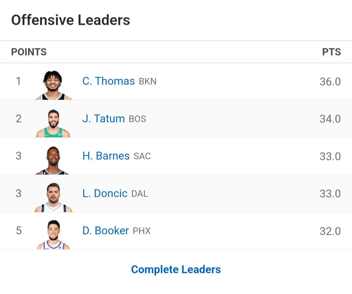The height and width of the screenshot is (294, 352).
Task: Click the Offensive Leaders heading
Action: 71,20
